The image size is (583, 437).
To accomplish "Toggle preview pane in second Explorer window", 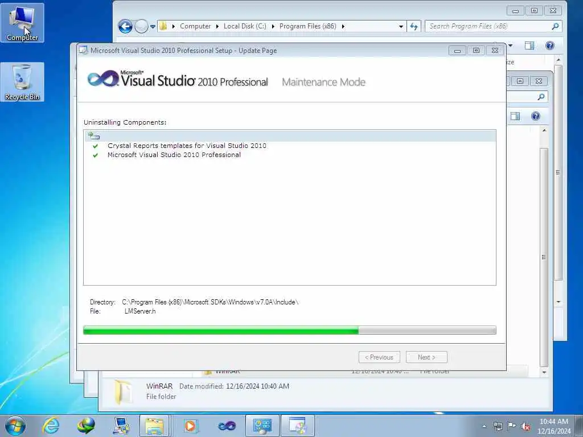I will point(515,116).
